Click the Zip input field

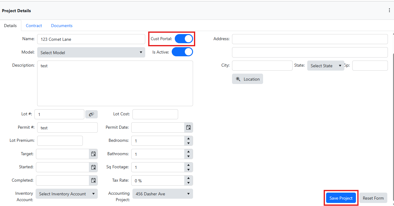pyautogui.click(x=370, y=65)
